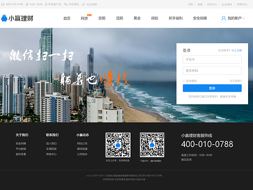Click the 关注微信 WeChat icon
This screenshot has height=190, width=253.
tap(66, 4)
